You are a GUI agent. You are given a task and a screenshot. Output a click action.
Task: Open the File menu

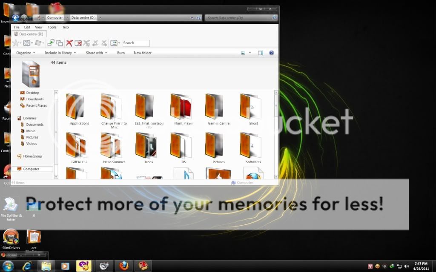[x=17, y=27]
